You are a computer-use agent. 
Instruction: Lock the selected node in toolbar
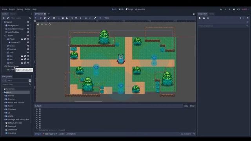pos(86,18)
